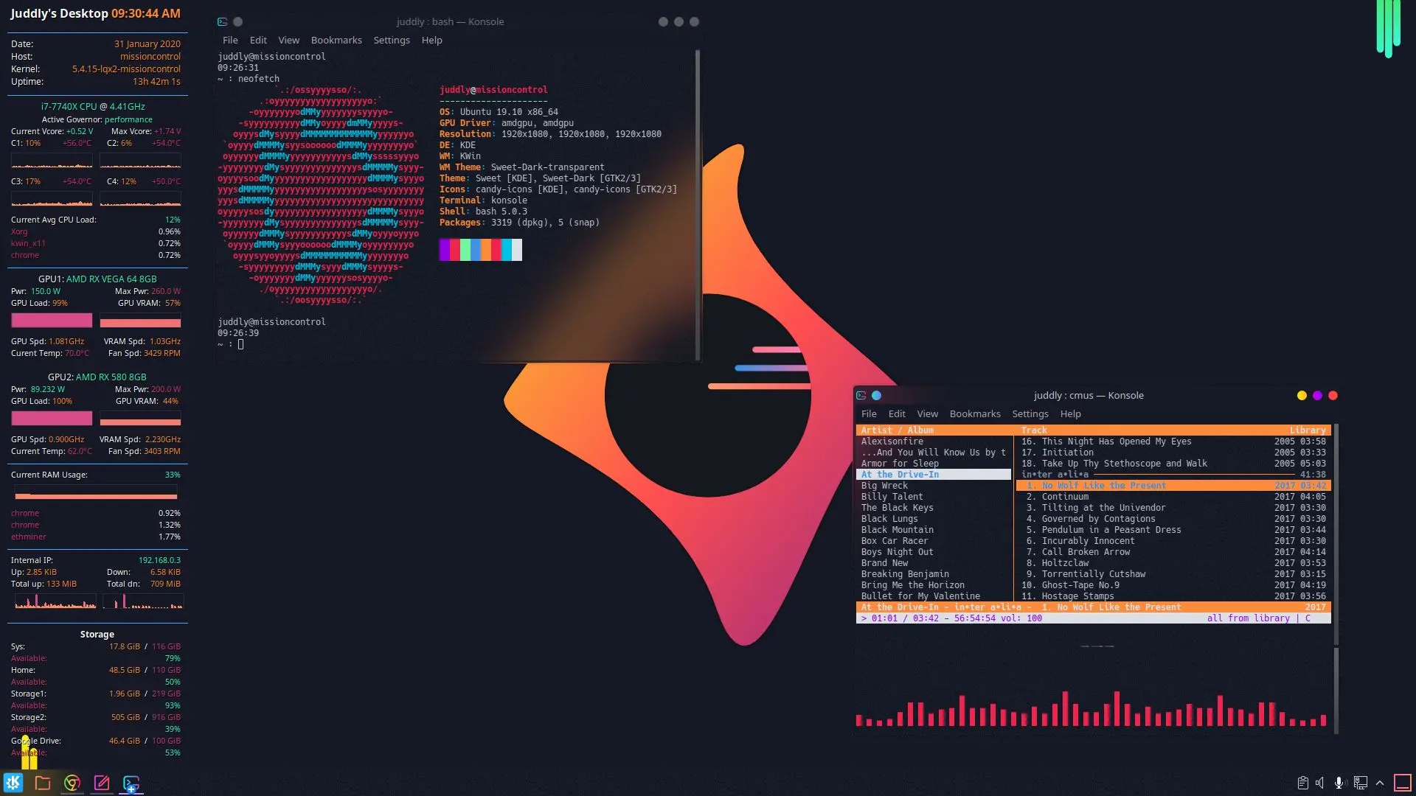Open the speaker volume tray icon

tap(1320, 783)
